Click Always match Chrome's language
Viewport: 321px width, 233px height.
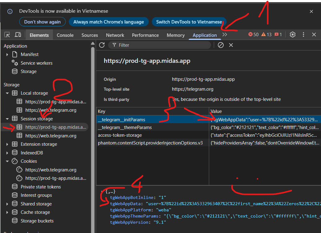point(108,22)
